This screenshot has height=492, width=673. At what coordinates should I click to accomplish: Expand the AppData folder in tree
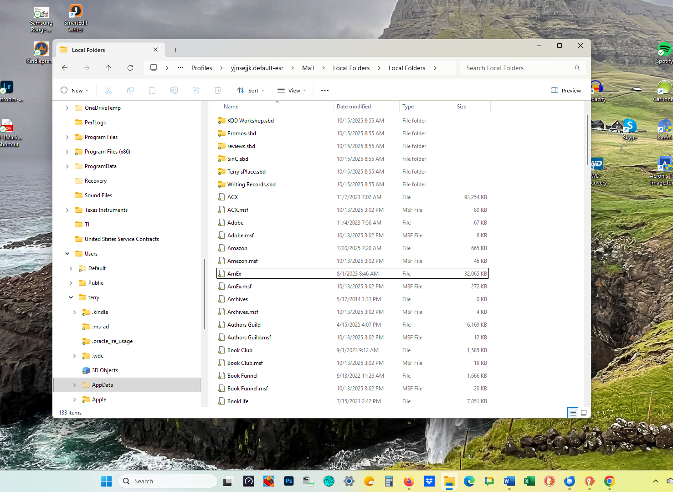pyautogui.click(x=75, y=385)
